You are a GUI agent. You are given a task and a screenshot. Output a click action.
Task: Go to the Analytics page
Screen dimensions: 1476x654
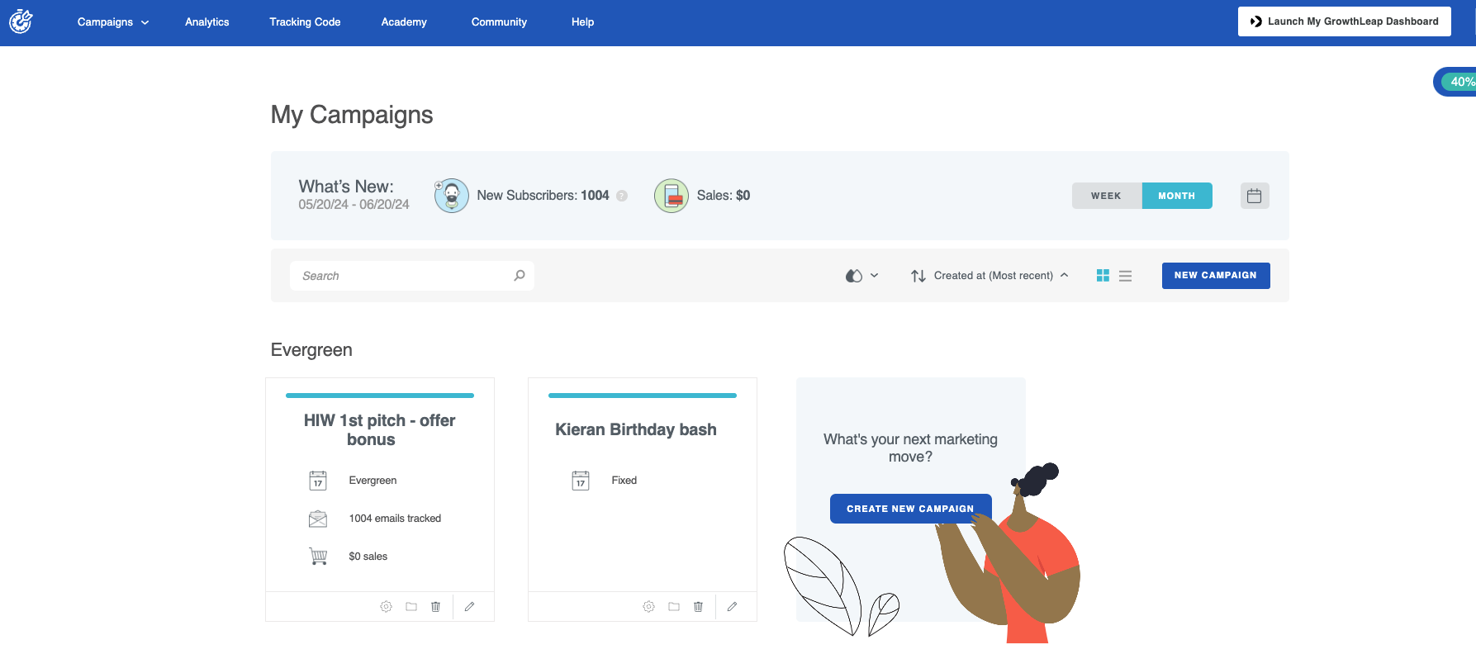pyautogui.click(x=206, y=22)
